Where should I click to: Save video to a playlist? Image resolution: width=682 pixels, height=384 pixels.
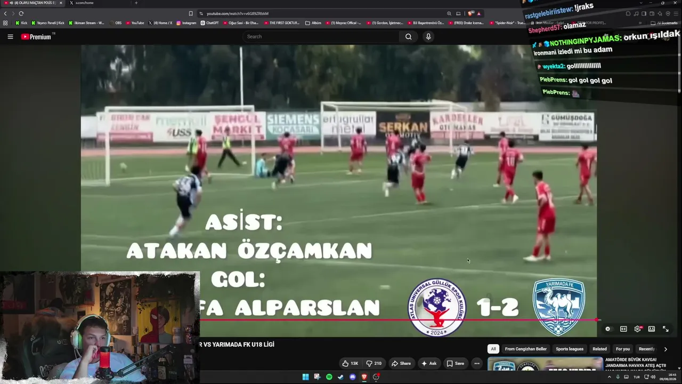[x=456, y=363]
